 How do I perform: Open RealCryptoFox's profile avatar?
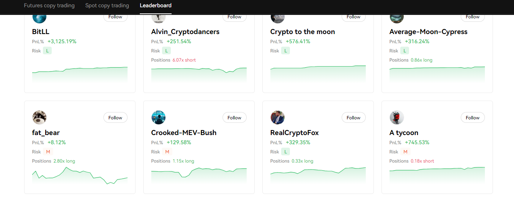(x=278, y=117)
